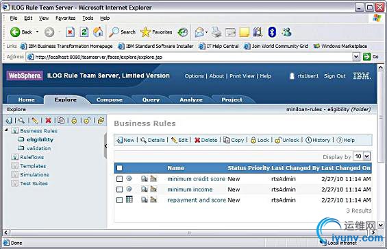Screen dimensions: 387x249
Task: Collapse the Business Rules tree node
Action: click(6, 130)
